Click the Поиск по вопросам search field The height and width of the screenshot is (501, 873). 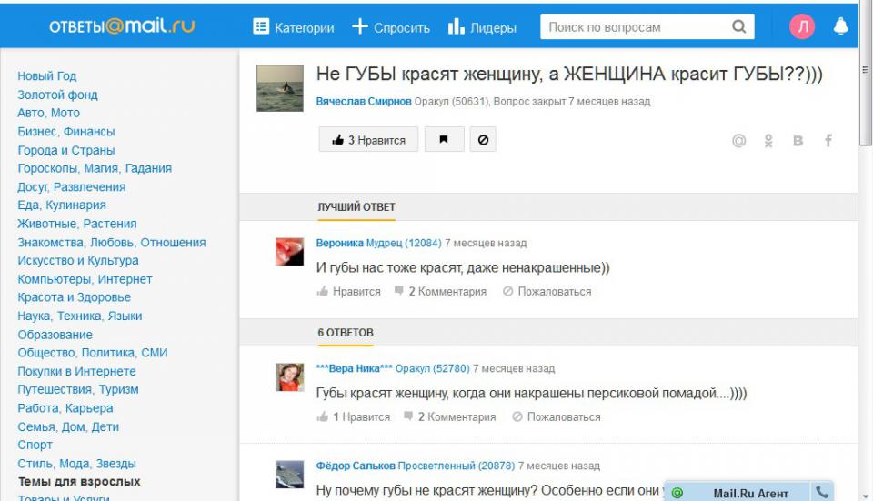pos(635,27)
